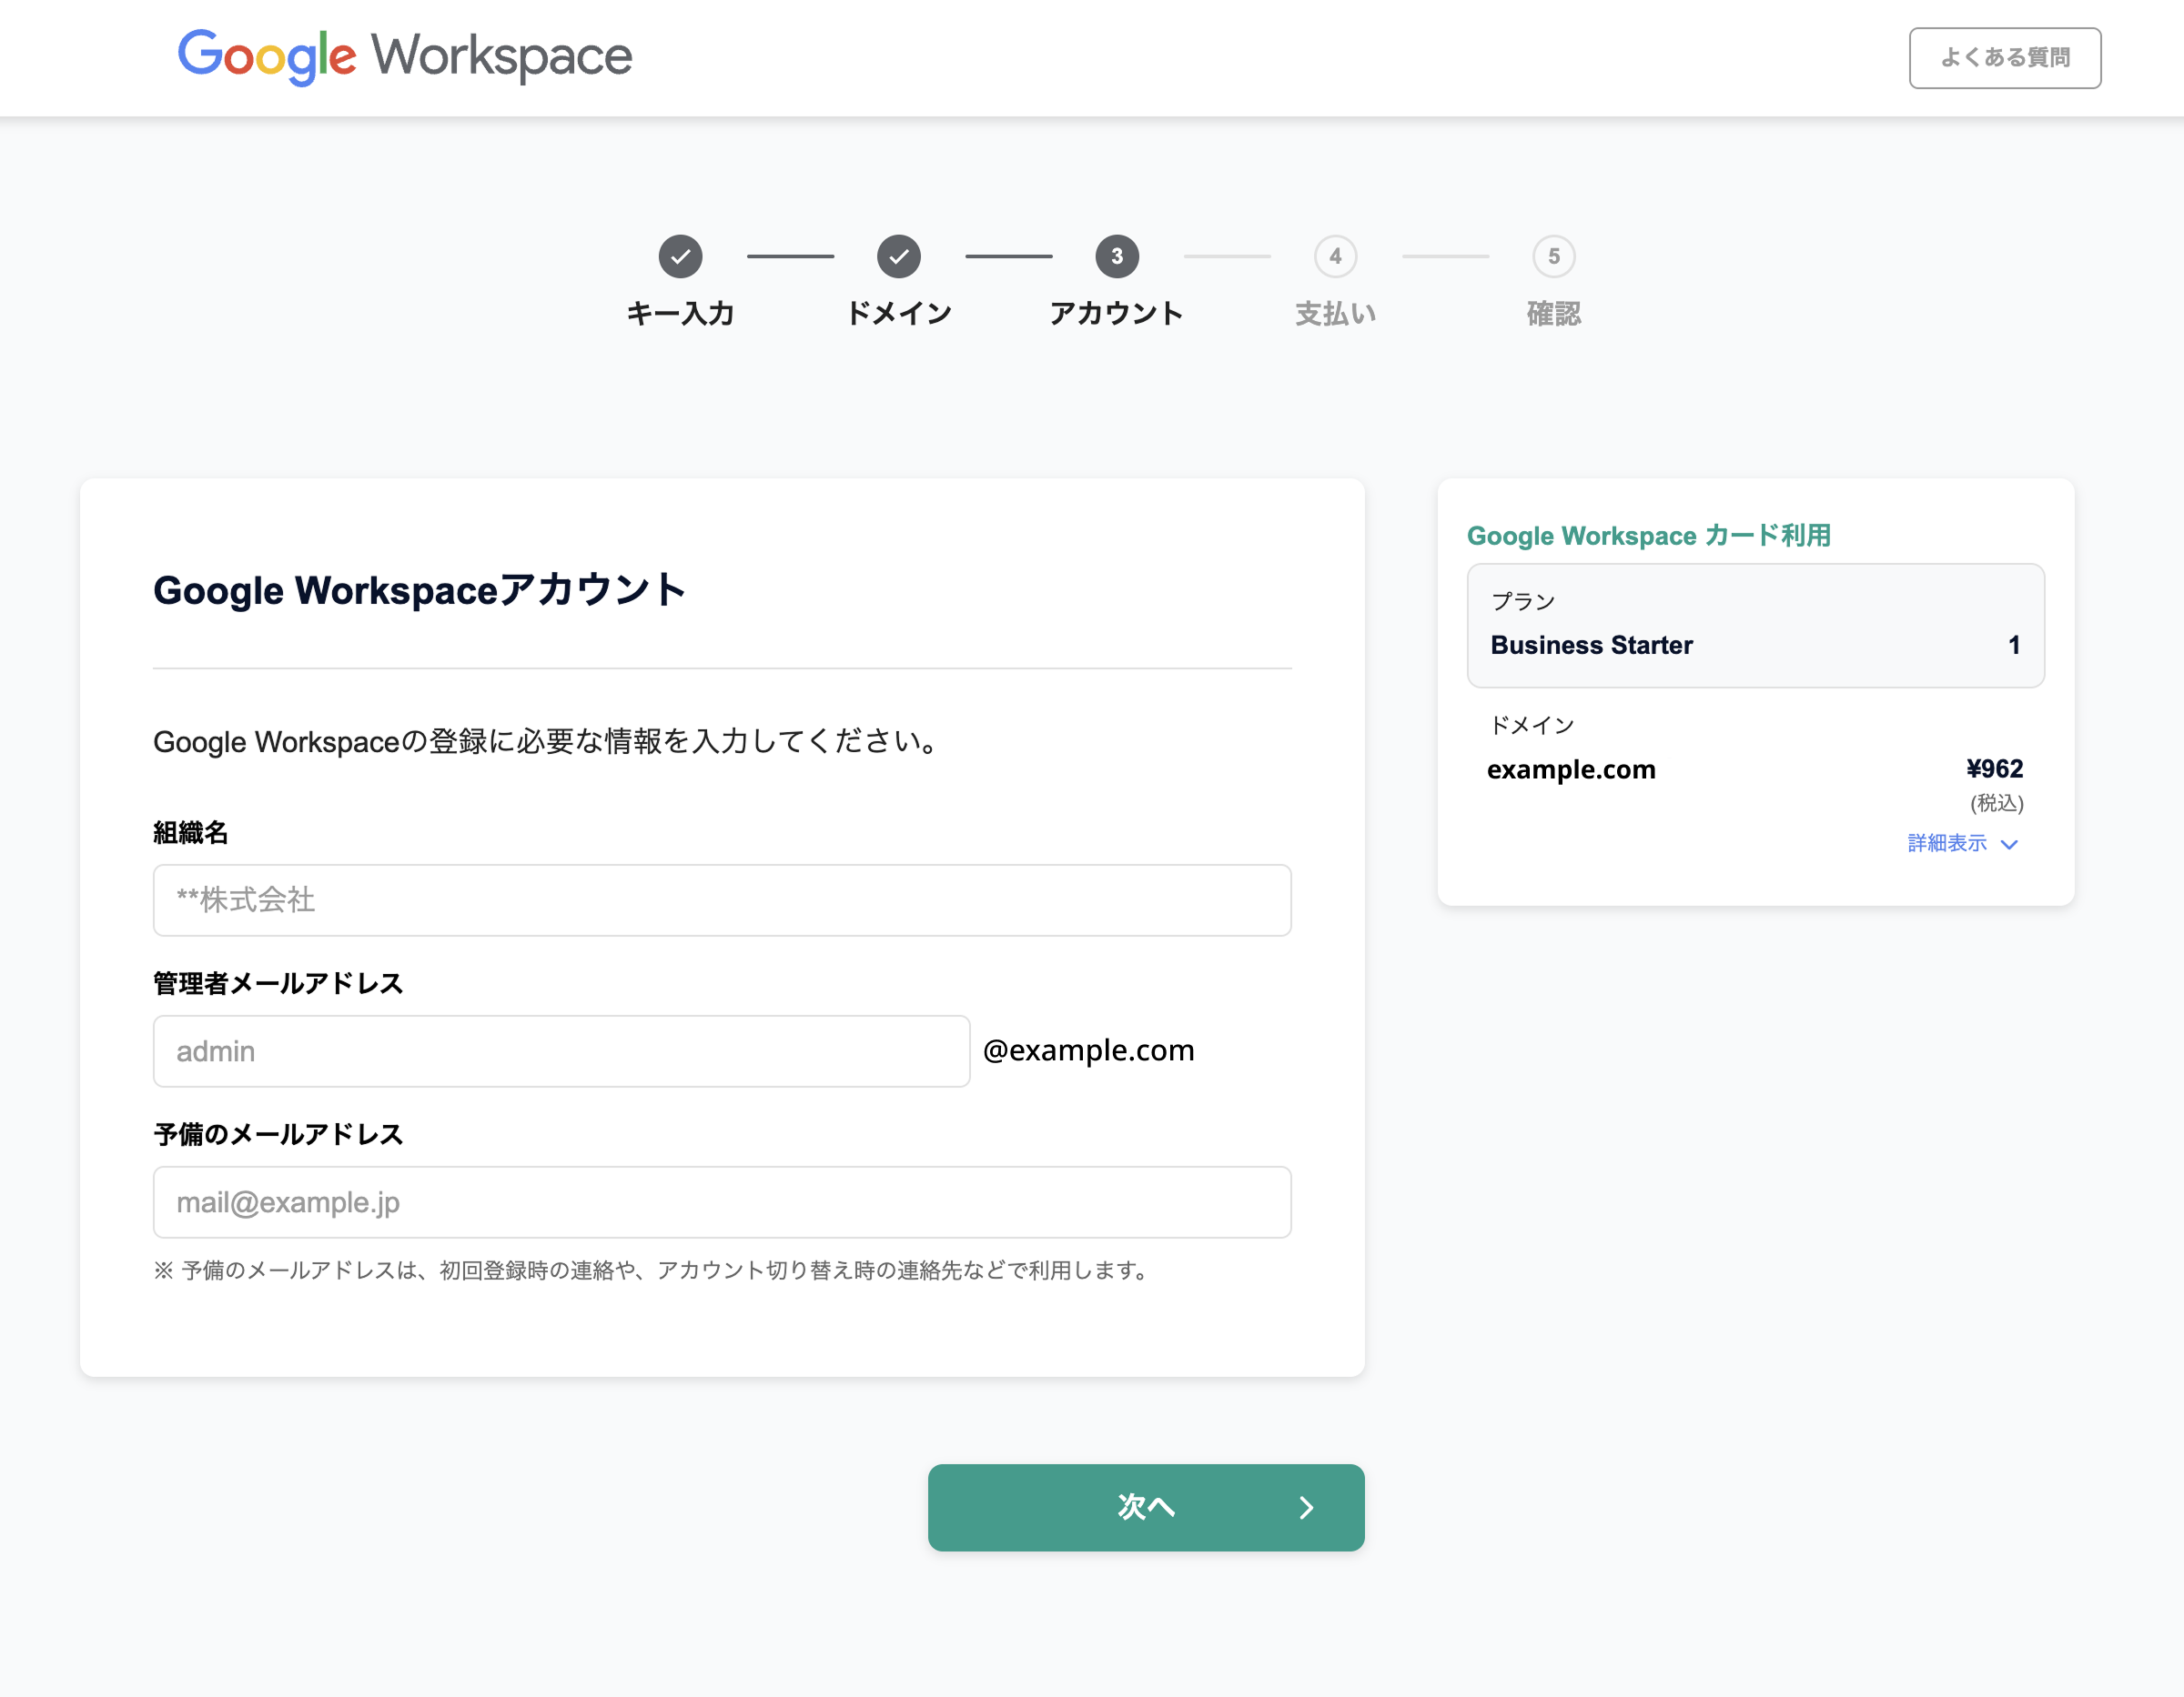Click the 確認 step circle icon
Screen dimensions: 2184x1697
[1553, 256]
